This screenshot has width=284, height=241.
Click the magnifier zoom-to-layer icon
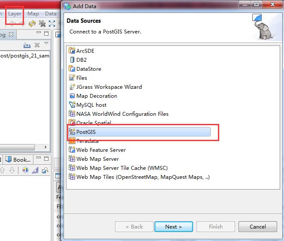click(45, 170)
